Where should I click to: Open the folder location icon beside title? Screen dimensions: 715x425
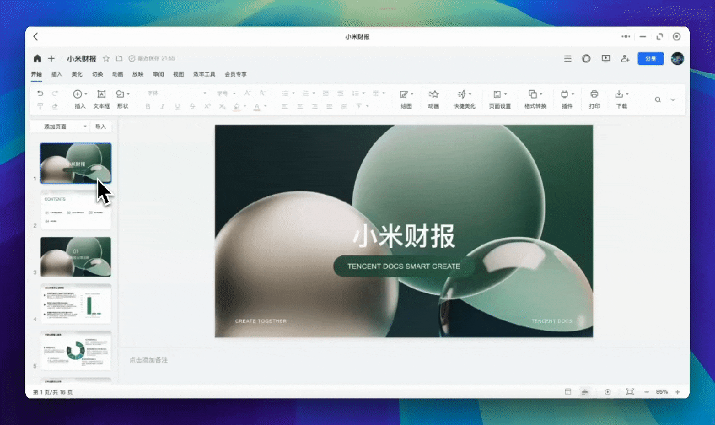[x=119, y=58]
